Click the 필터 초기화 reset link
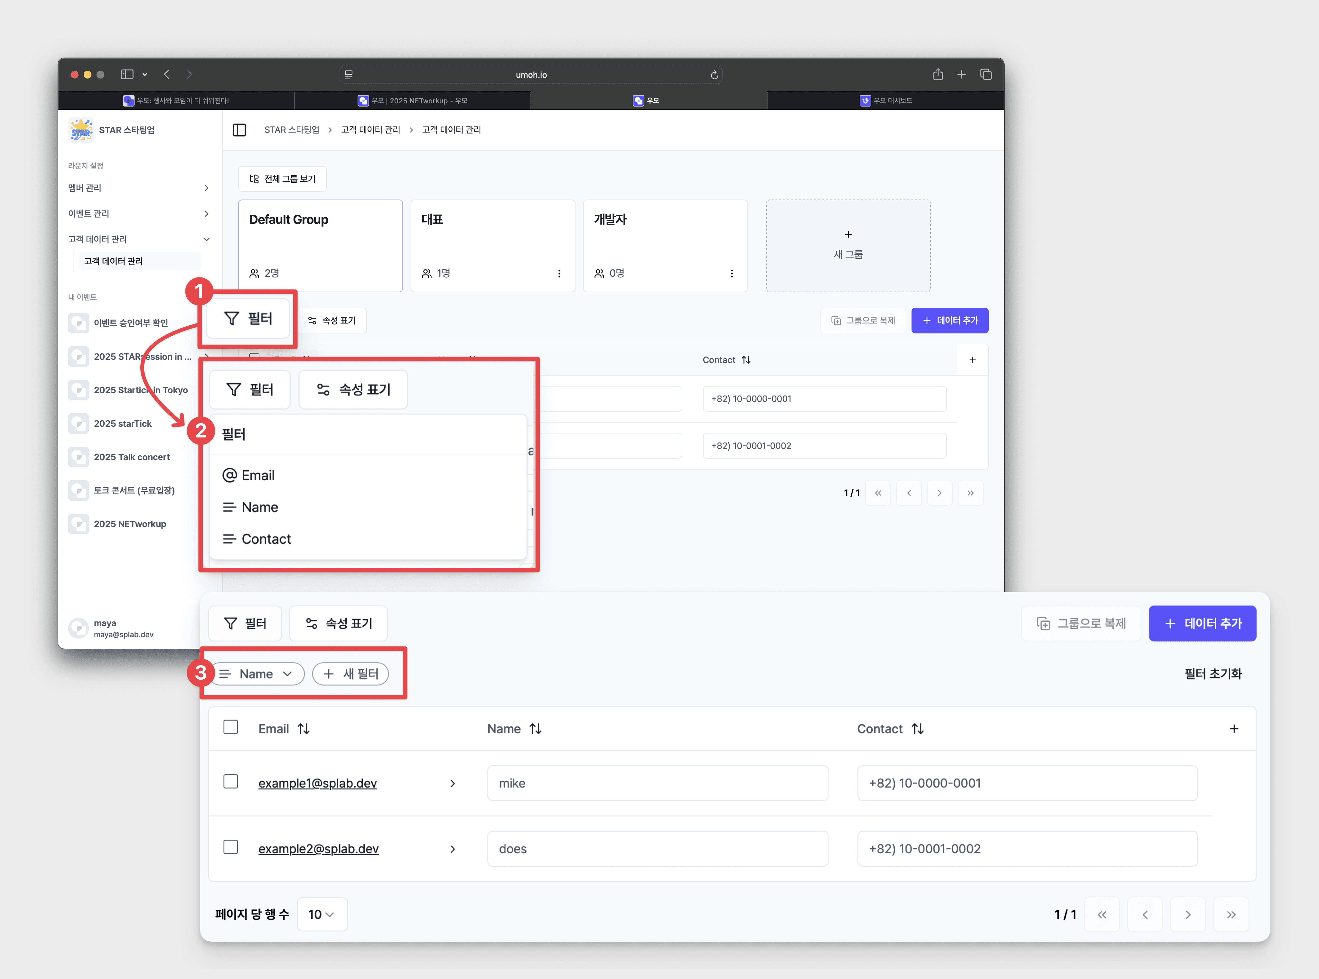 pyautogui.click(x=1212, y=674)
